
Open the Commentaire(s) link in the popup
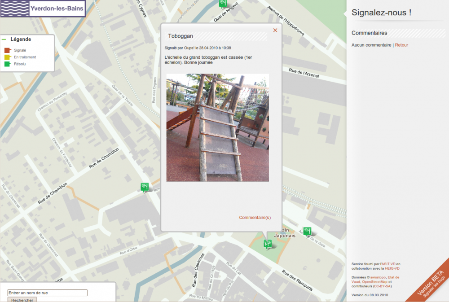(255, 218)
